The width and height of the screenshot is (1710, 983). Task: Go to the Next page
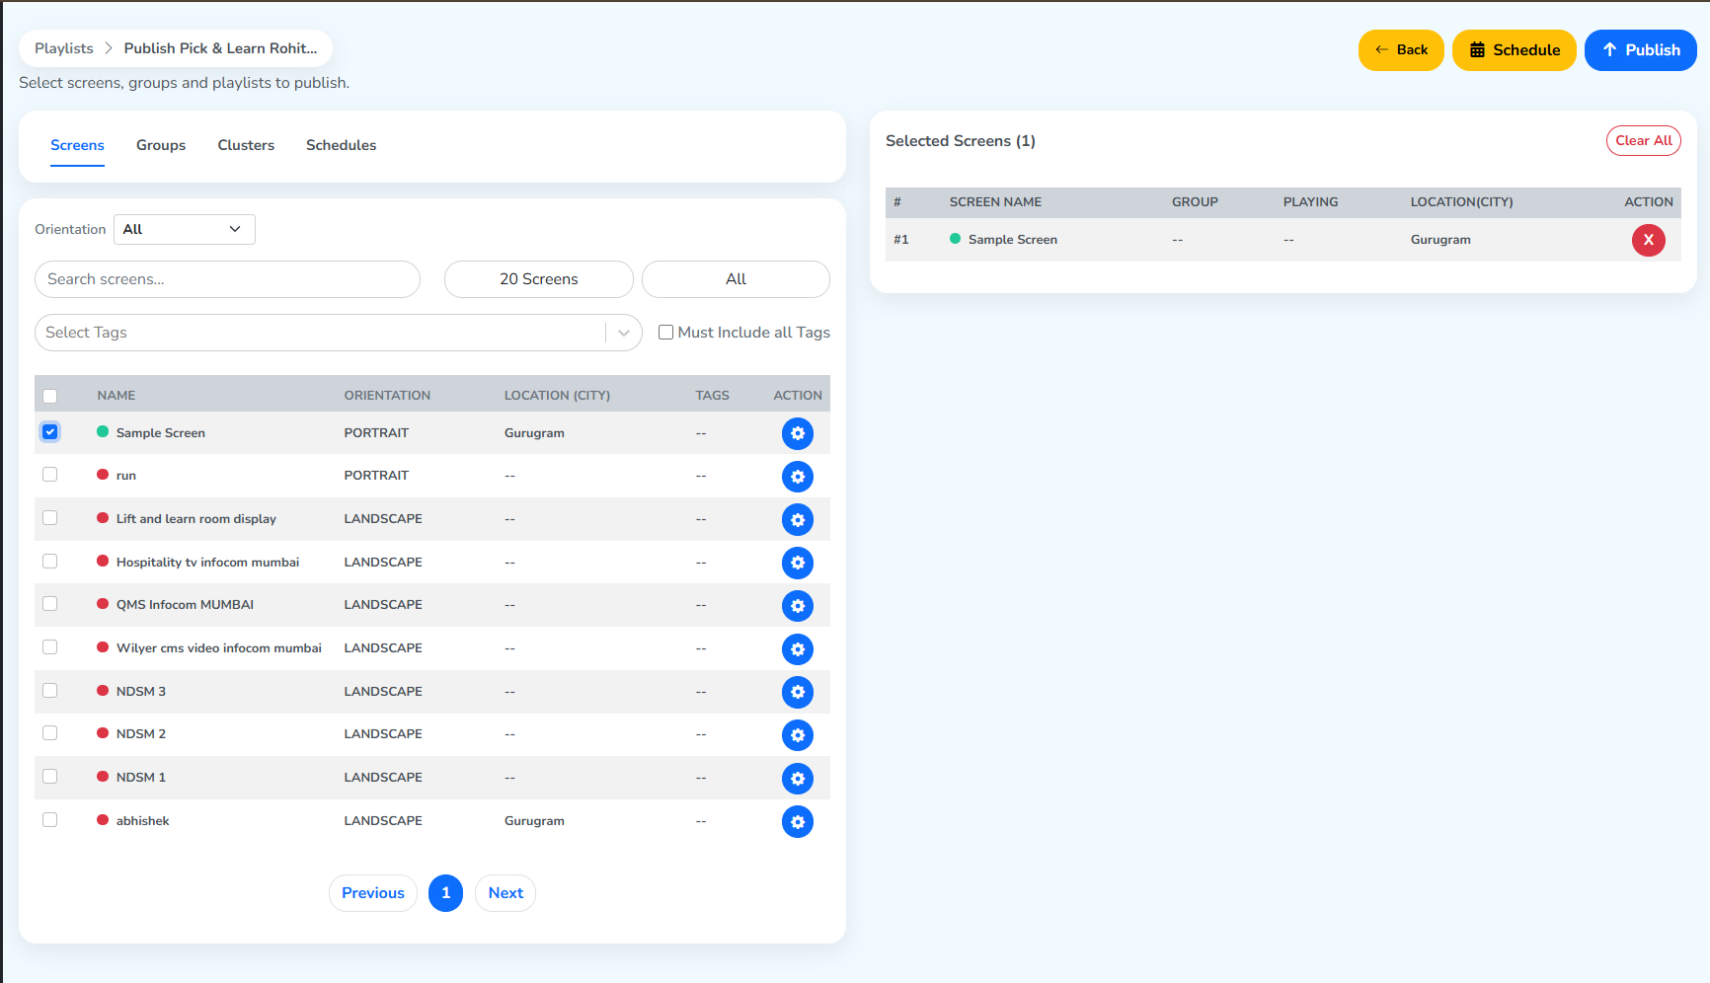tap(505, 893)
